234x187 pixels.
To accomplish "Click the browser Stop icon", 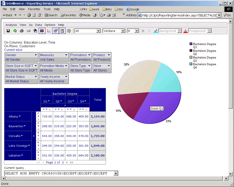I will pos(29,15).
